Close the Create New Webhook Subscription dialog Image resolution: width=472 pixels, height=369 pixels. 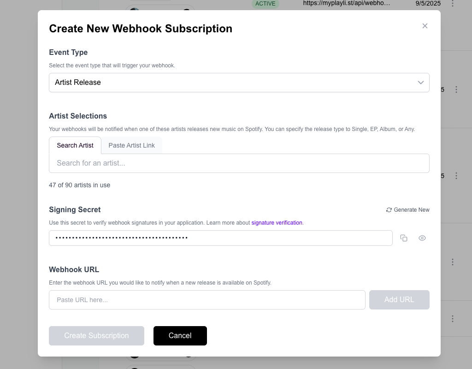click(425, 26)
